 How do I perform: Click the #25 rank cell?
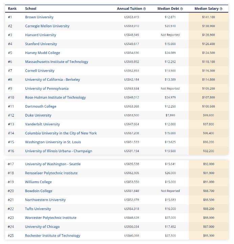point(11,236)
